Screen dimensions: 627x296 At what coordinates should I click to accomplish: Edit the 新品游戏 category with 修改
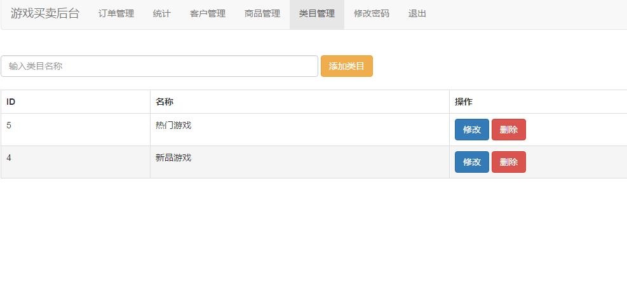472,162
